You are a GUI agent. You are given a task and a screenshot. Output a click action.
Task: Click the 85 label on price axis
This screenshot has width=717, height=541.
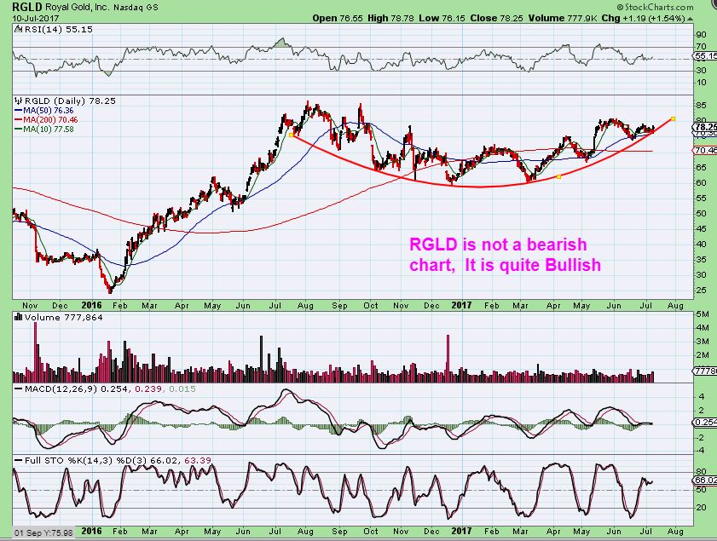click(701, 106)
